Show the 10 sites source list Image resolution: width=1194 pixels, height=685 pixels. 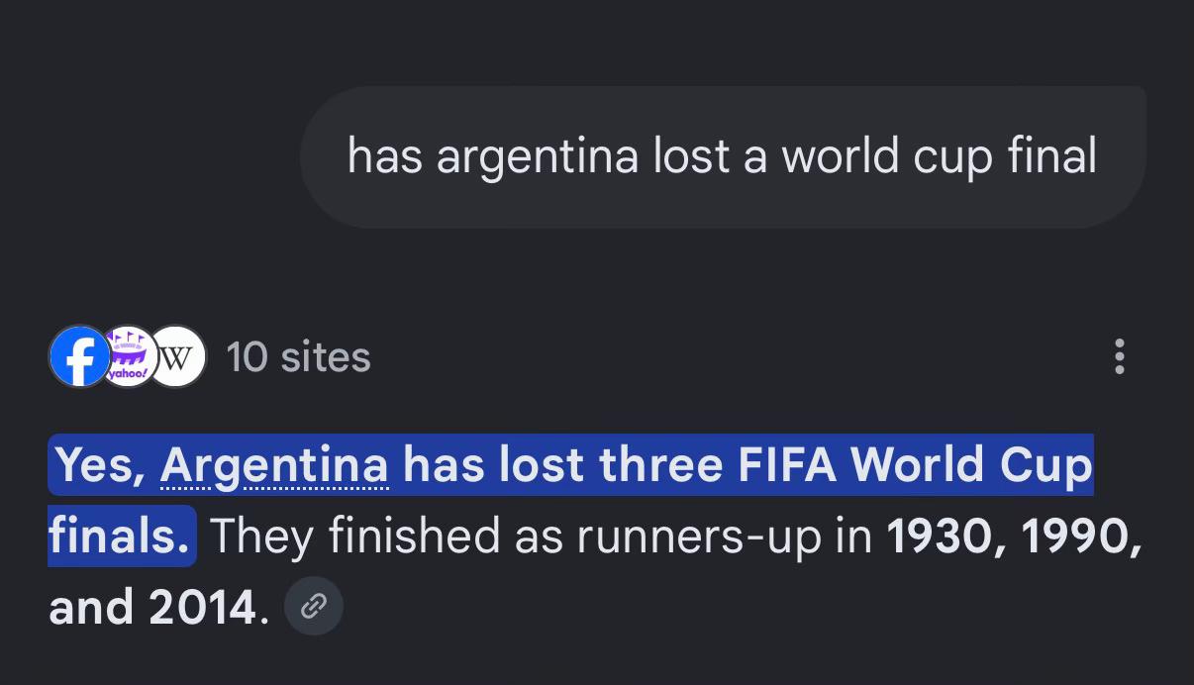298,356
